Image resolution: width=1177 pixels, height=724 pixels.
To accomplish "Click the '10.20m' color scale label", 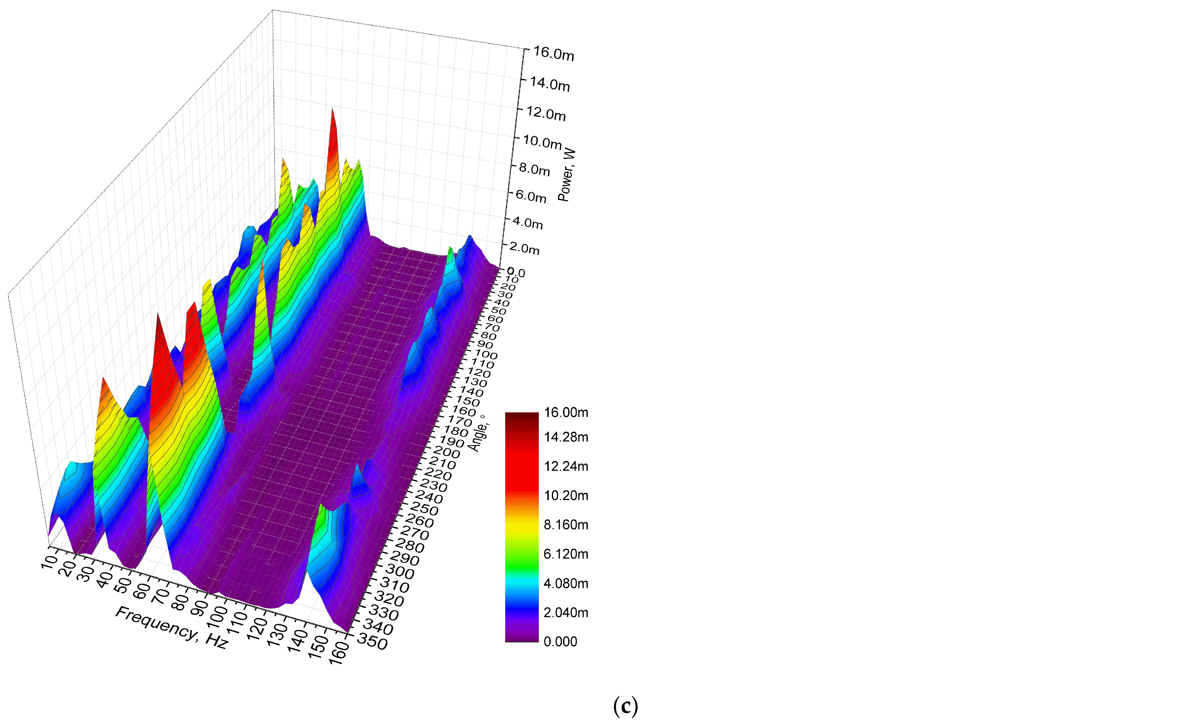I will 566,495.
